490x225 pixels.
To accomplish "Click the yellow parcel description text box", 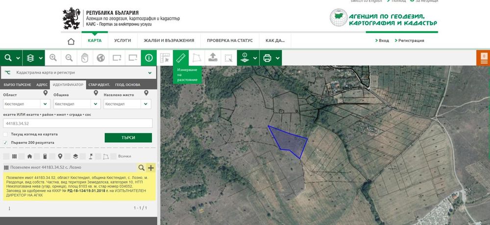I will click(x=79, y=186).
